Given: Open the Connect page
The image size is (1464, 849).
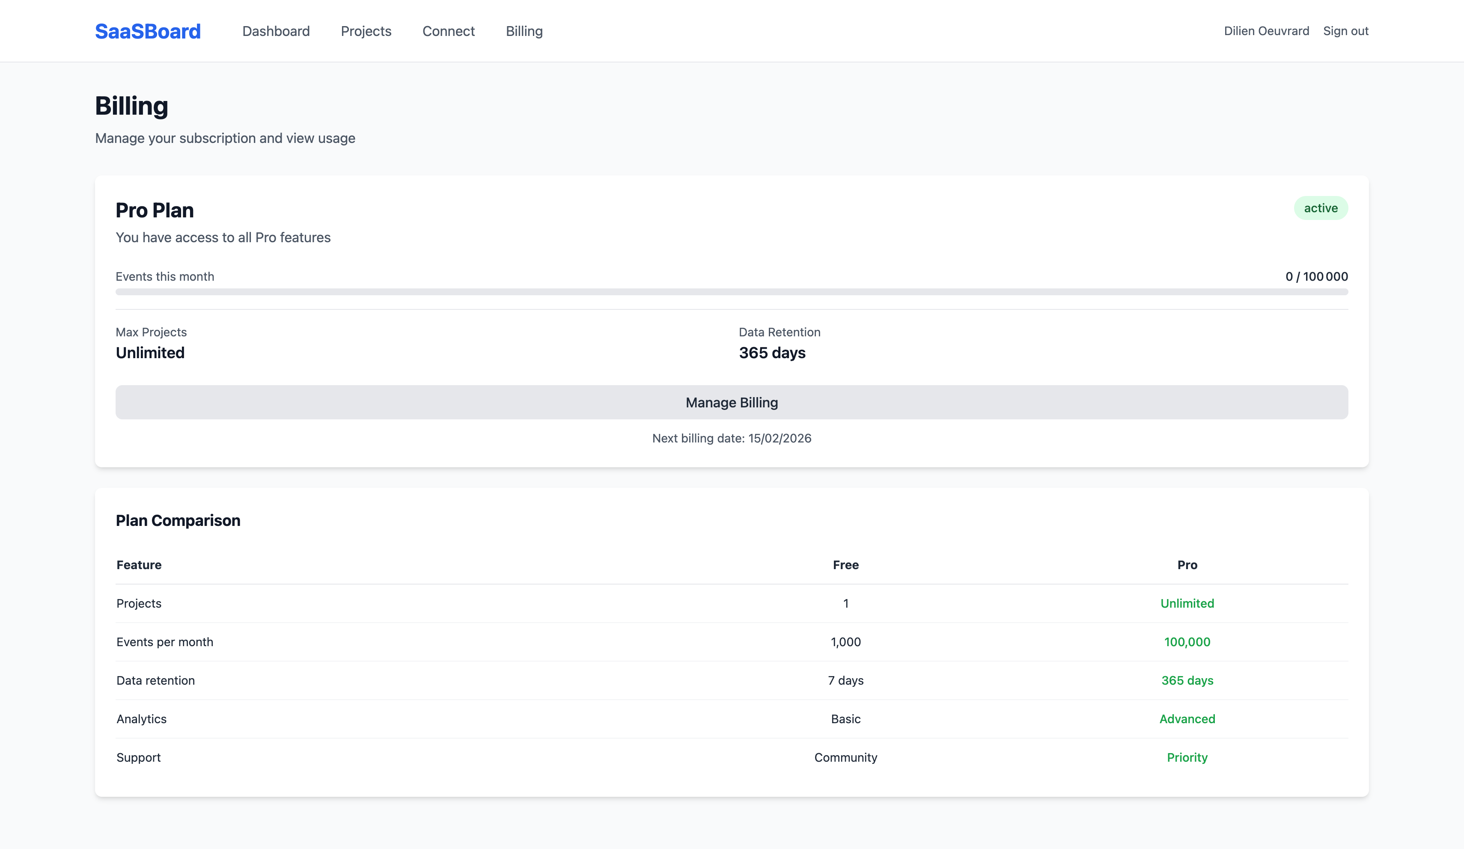Looking at the screenshot, I should pos(448,31).
